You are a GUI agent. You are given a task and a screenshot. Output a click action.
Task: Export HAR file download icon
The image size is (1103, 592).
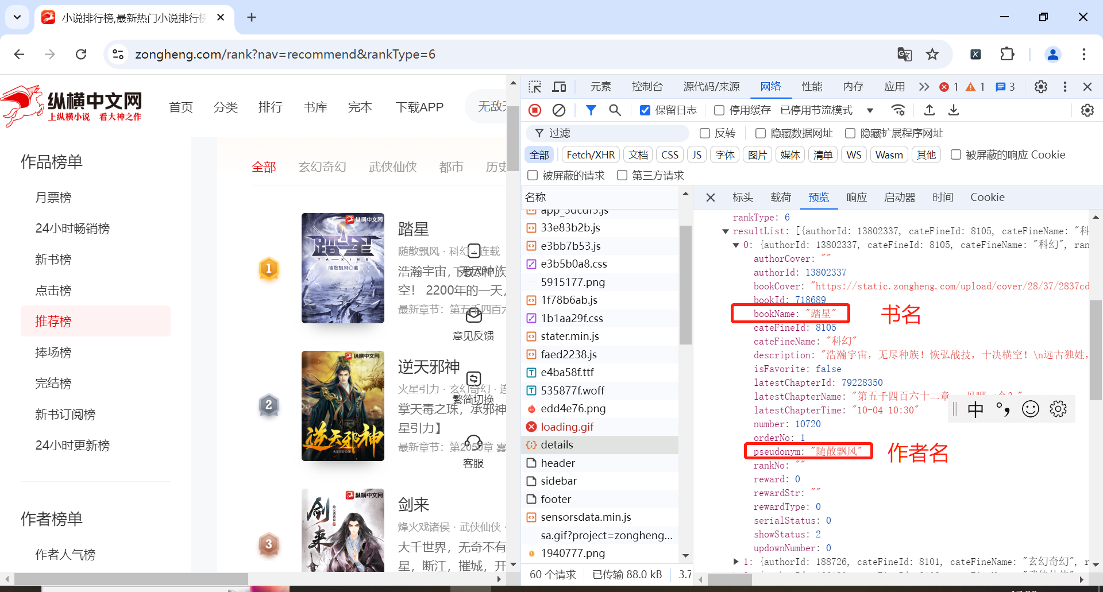pos(954,110)
